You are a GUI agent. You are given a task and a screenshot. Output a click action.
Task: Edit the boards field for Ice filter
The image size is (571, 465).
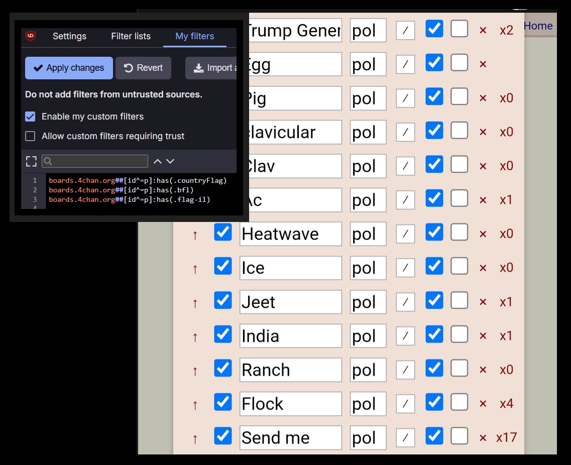[368, 268]
